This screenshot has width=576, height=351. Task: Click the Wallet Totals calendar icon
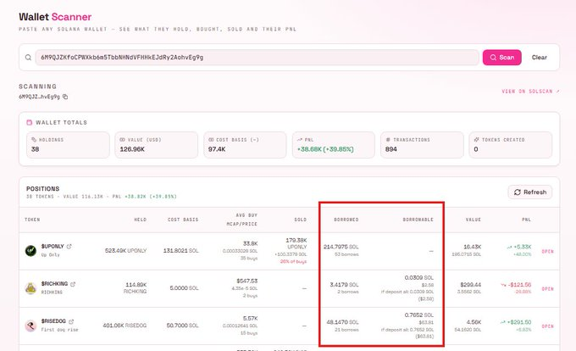(x=30, y=122)
